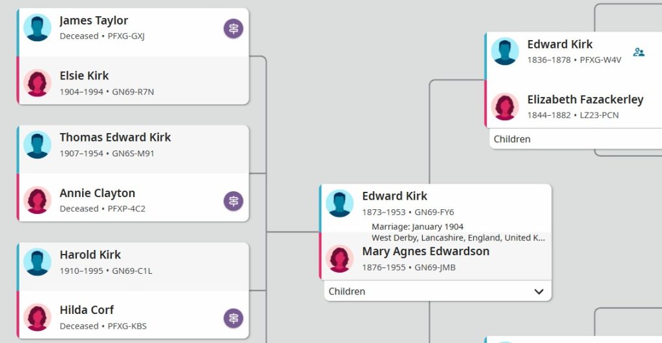Select the James Taylor name

click(94, 21)
